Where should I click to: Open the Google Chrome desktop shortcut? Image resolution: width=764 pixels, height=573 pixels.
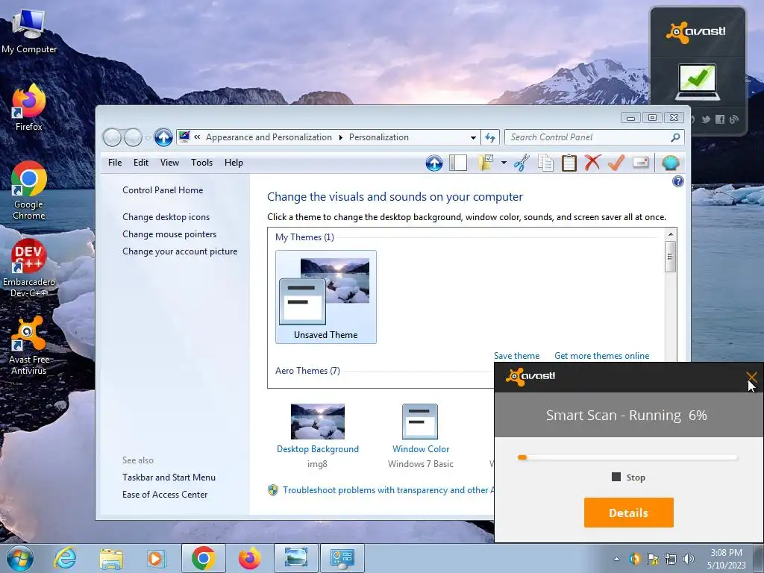pos(29,190)
